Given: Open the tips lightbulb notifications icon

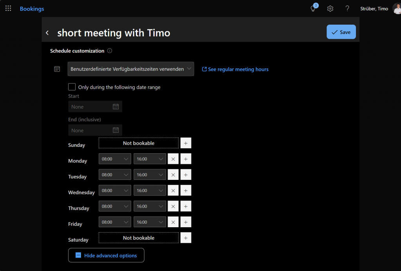Looking at the screenshot, I should pos(313,9).
